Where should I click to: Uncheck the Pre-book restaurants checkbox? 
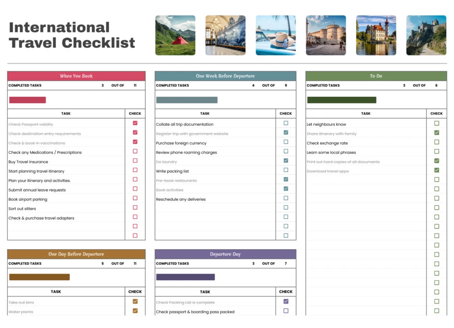(x=286, y=180)
